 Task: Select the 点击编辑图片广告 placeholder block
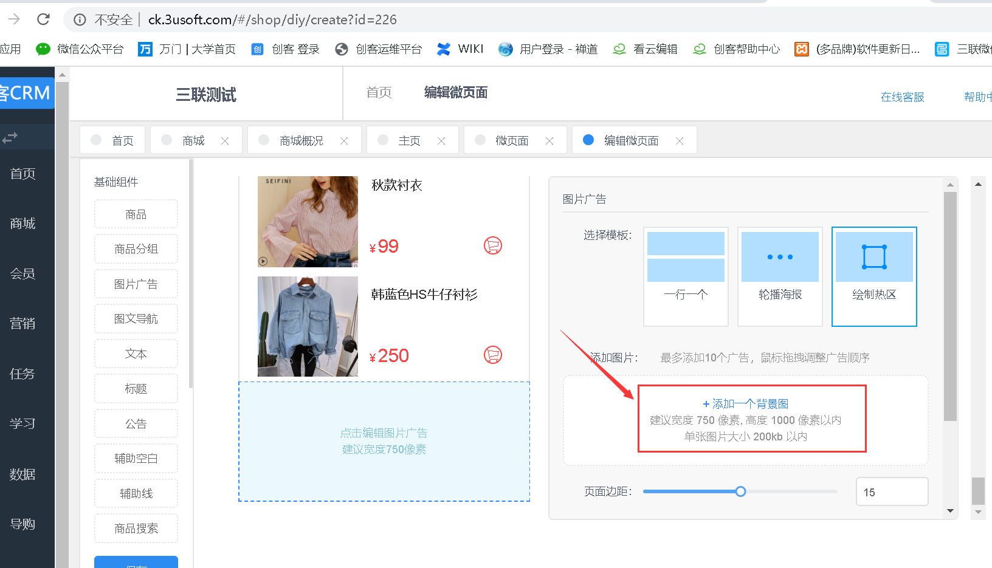(x=384, y=442)
